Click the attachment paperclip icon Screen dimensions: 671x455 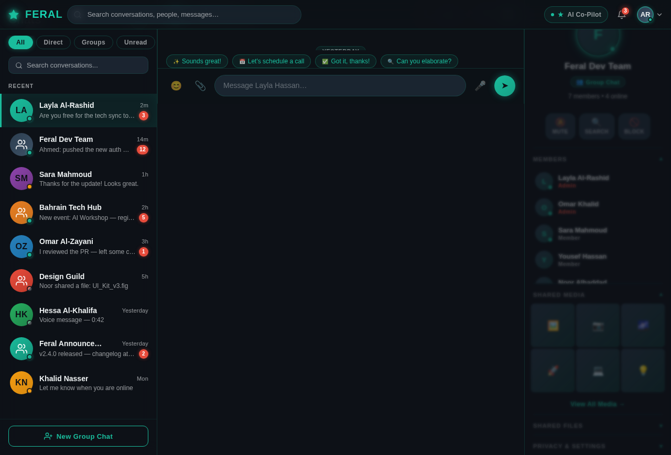pos(200,85)
